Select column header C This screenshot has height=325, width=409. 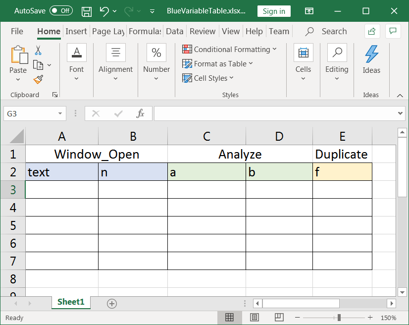tap(206, 136)
